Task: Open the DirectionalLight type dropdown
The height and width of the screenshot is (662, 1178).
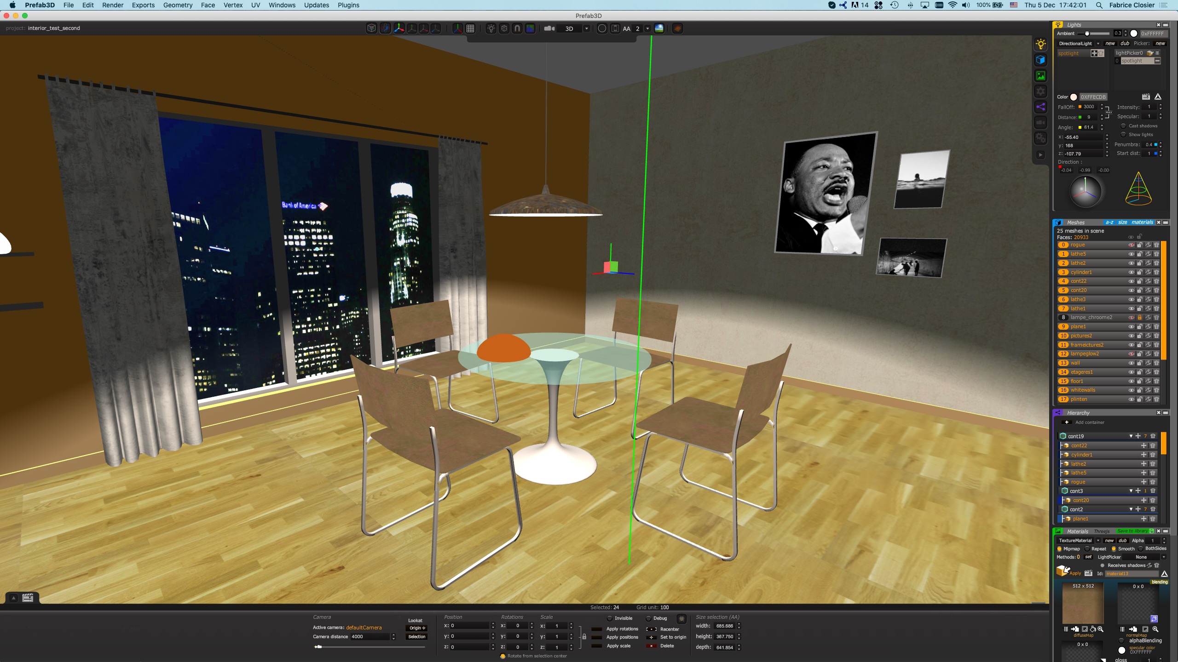Action: click(x=1098, y=44)
